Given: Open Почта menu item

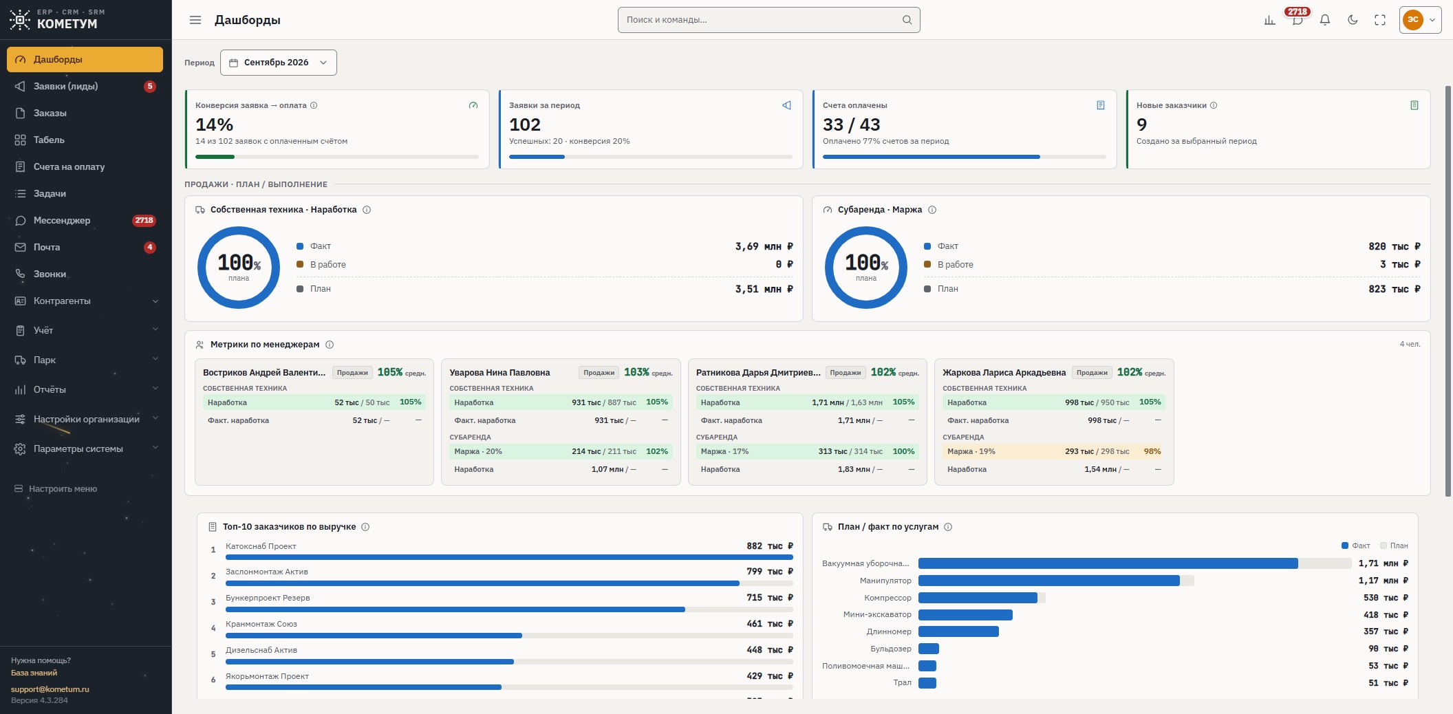Looking at the screenshot, I should [x=85, y=247].
